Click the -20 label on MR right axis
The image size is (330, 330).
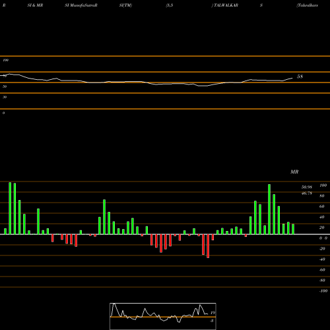[x=322, y=249]
